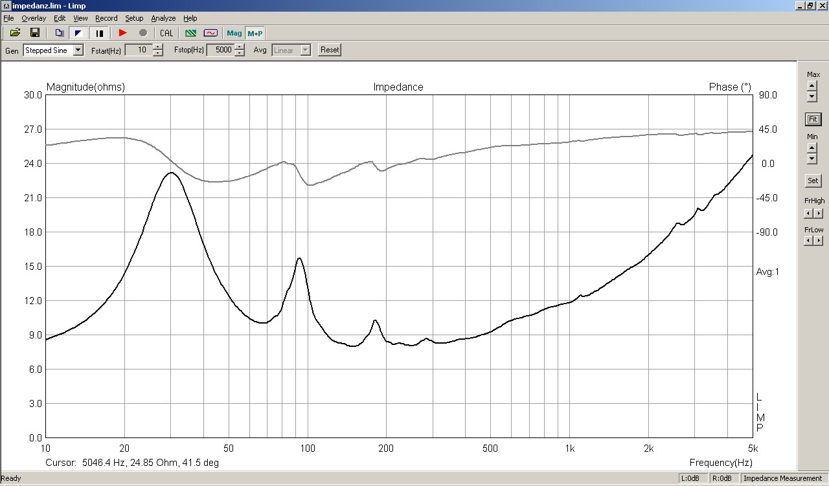Click the green striped setup icon
The width and height of the screenshot is (829, 486).
(190, 33)
